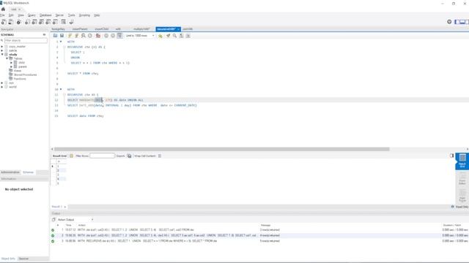The image size is (469, 263).
Task: Click the Find magnifier icon in editor toolbar
Action: 174,36
